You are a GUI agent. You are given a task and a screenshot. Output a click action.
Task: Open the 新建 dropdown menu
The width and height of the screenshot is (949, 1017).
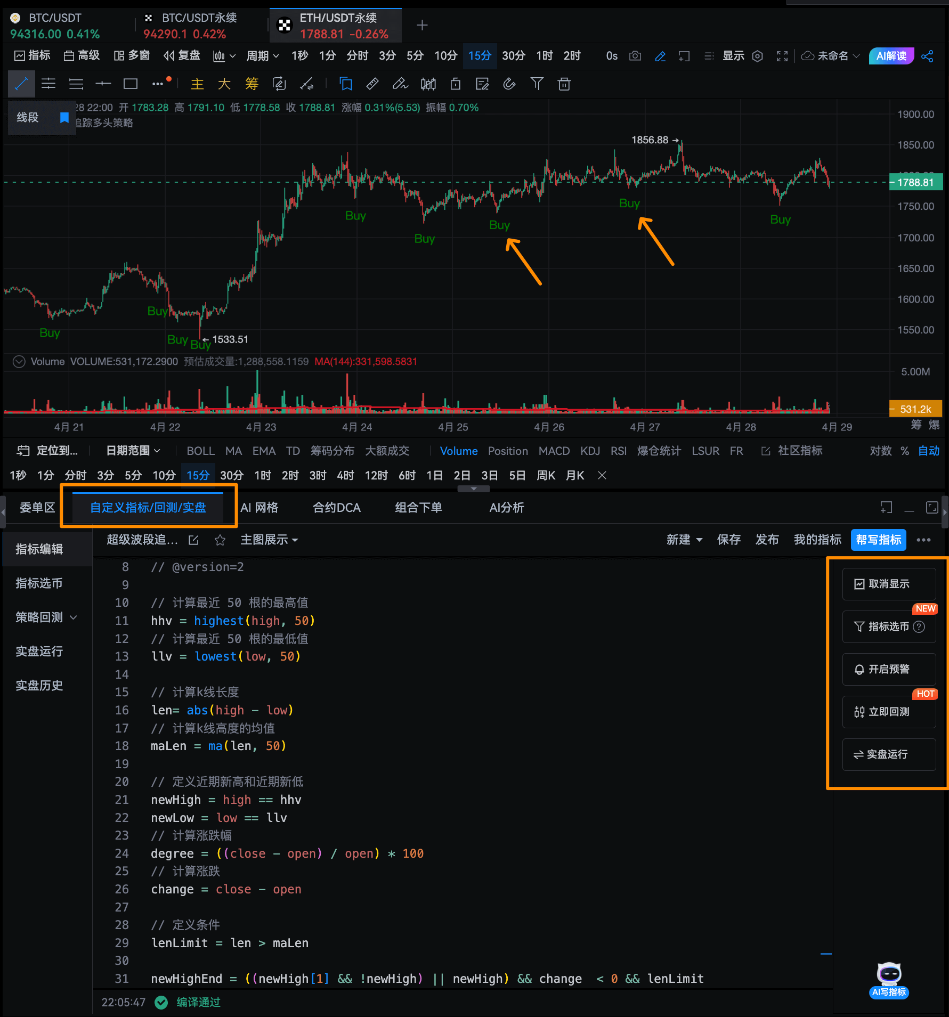pos(684,540)
